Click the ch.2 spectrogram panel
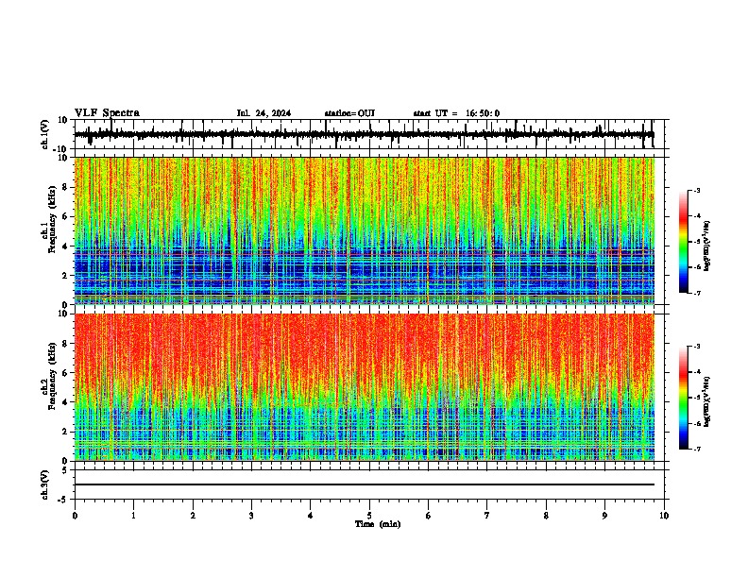 click(365, 387)
